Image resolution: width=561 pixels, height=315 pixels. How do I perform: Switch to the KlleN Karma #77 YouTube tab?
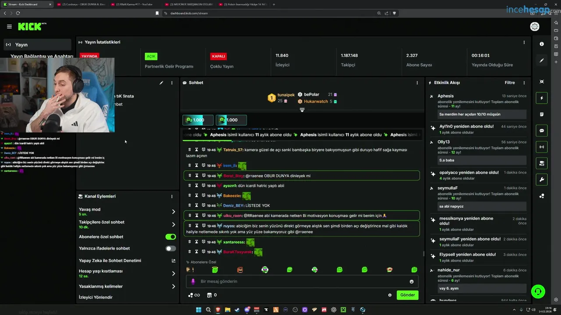135,4
